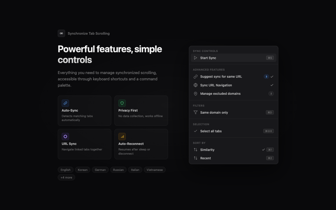
Task: Click the SYNC CONTROLS section label
Action: (x=205, y=51)
